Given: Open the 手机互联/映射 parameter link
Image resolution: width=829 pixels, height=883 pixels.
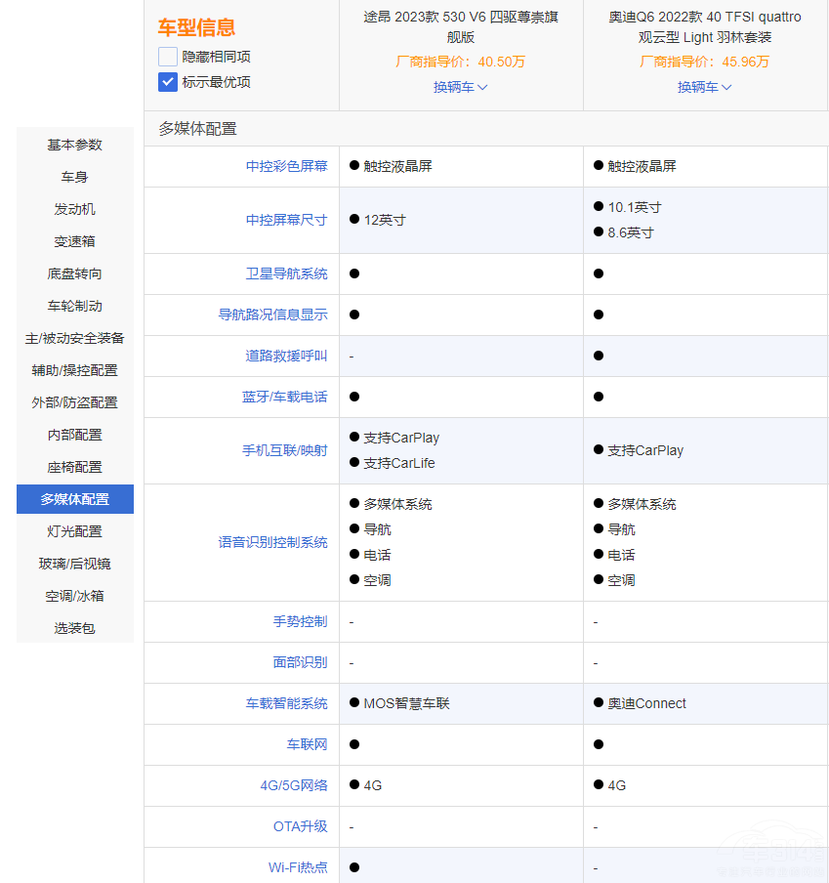Looking at the screenshot, I should tap(284, 450).
